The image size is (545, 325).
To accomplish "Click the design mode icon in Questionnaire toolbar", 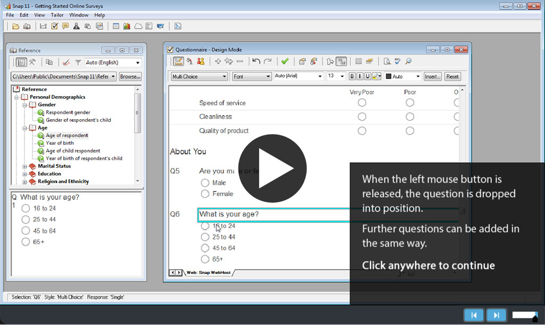I will tap(178, 62).
